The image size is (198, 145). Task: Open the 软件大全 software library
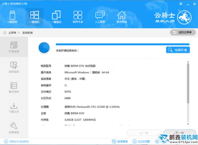[78, 17]
